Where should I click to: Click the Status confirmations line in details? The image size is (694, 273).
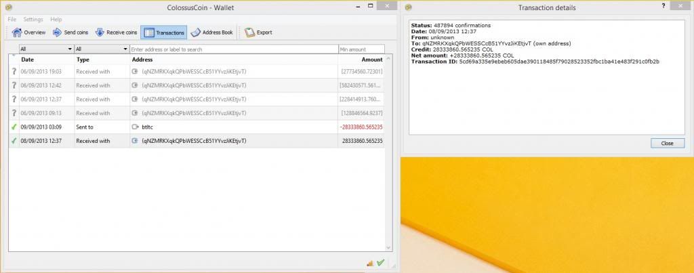[451, 26]
